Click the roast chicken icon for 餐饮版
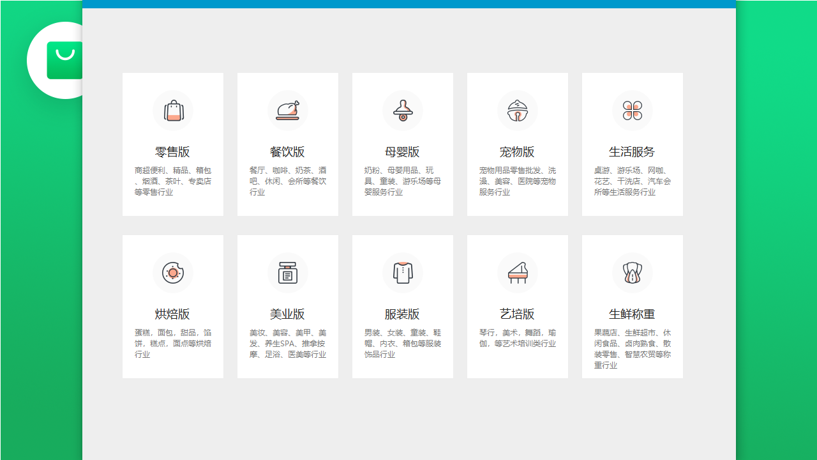The width and height of the screenshot is (817, 460). [287, 110]
